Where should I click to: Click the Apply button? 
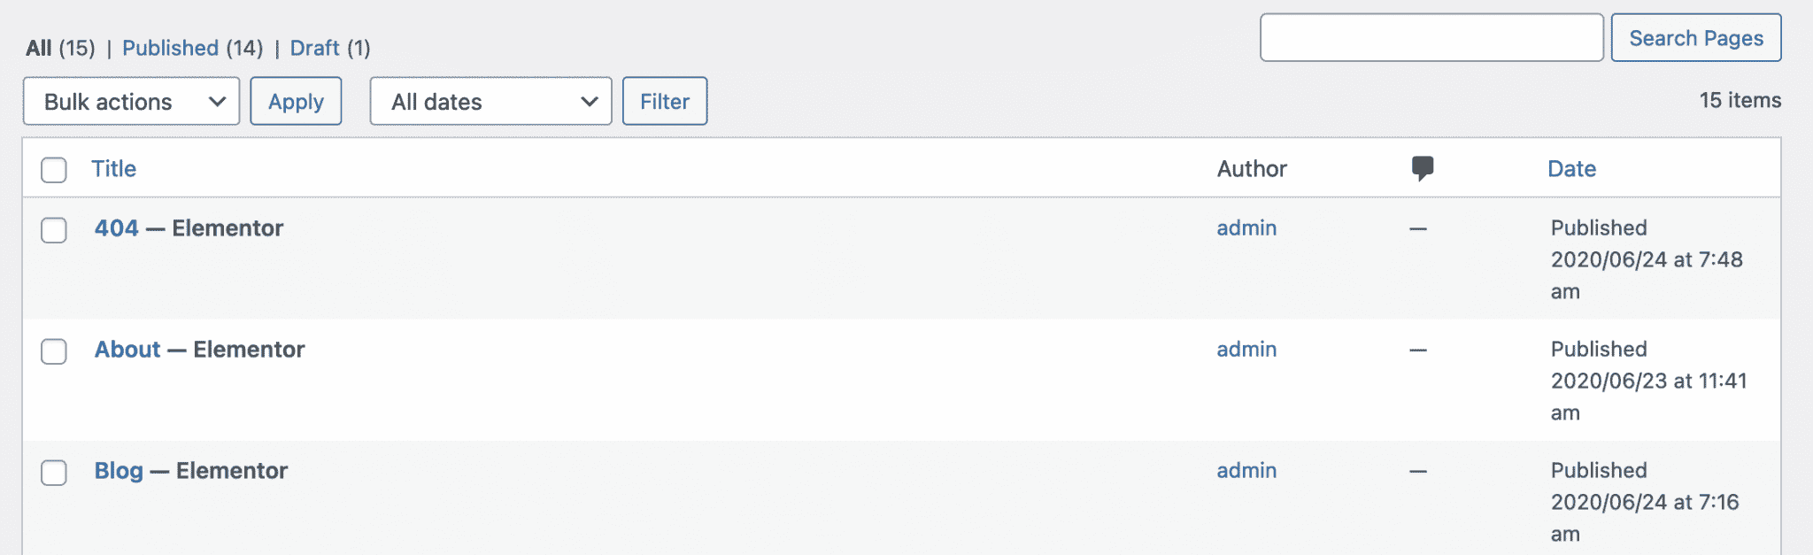[x=296, y=101]
